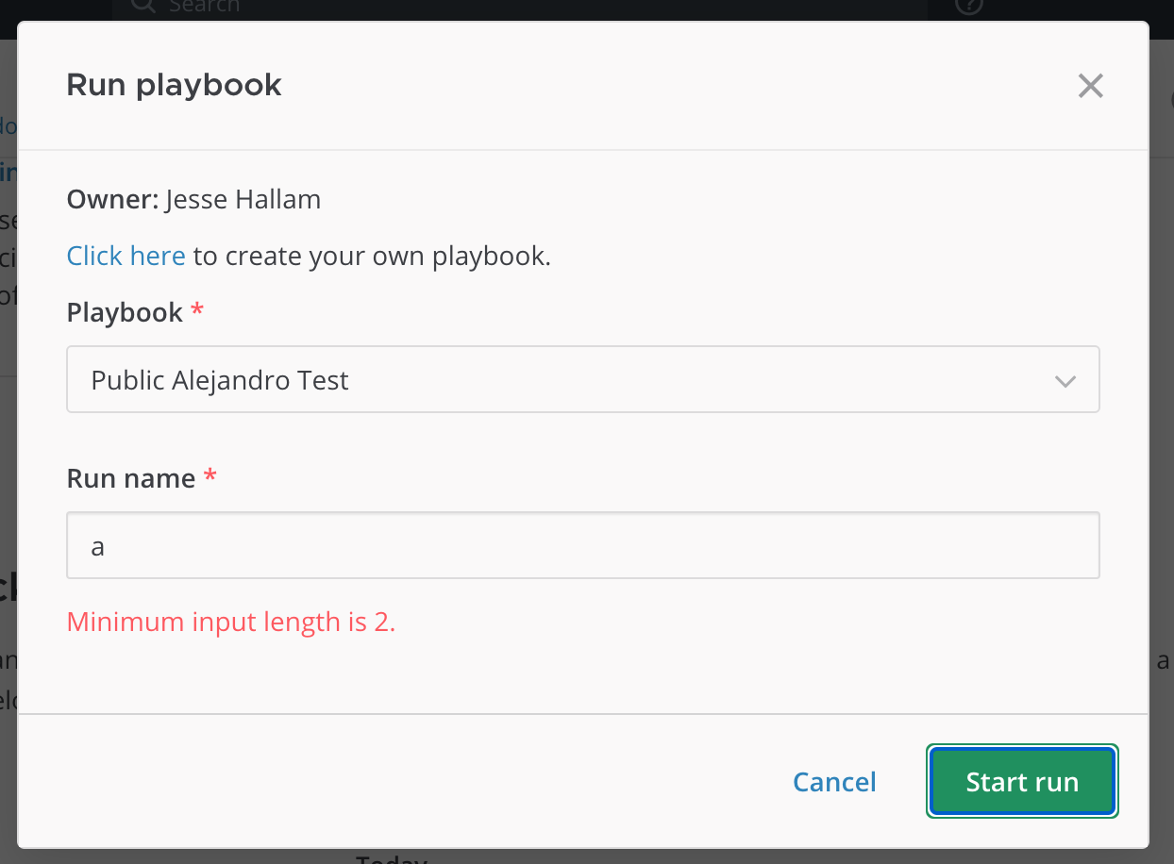Select the chevron on the Playbook selector
1174x864 pixels.
pos(1065,379)
